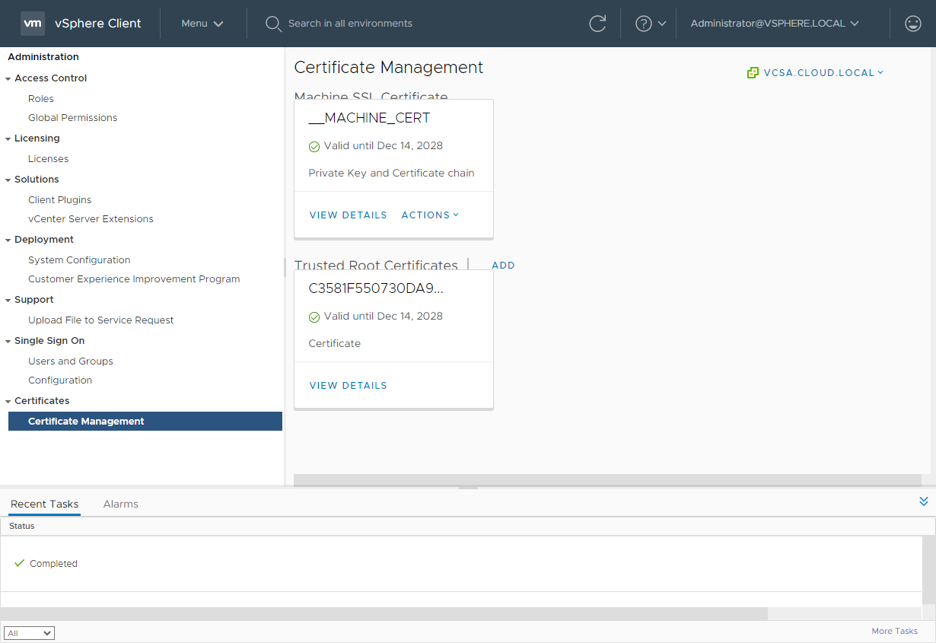Click green valid checkmark on __MACHINE_CERT card
This screenshot has width=936, height=643.
pos(314,146)
